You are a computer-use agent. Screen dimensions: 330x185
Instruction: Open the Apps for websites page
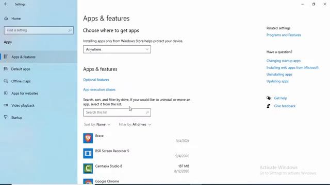tap(39, 94)
